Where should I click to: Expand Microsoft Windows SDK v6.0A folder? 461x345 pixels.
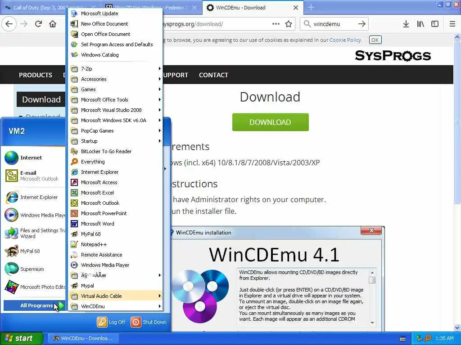(x=115, y=120)
